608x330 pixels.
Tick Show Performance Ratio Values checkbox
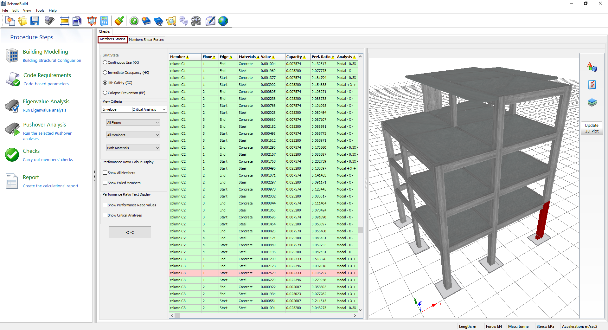[x=105, y=205]
